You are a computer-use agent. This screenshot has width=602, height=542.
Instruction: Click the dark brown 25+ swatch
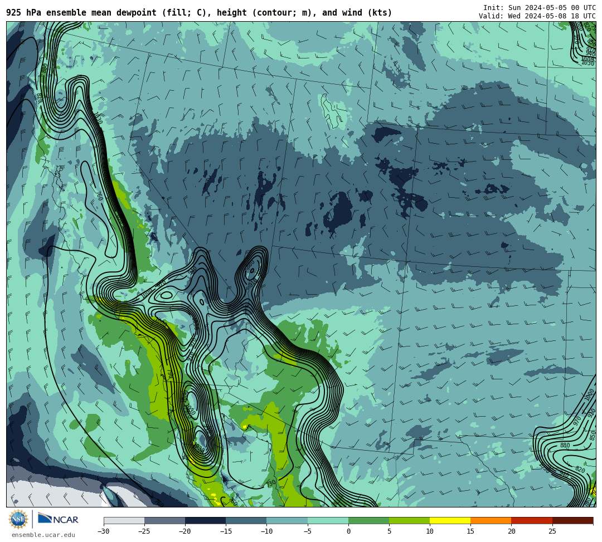point(572,520)
